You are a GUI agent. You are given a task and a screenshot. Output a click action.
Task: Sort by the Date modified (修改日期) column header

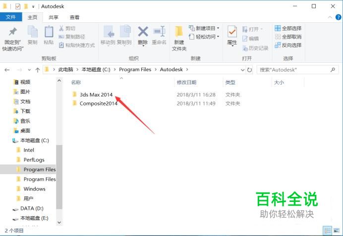click(186, 82)
